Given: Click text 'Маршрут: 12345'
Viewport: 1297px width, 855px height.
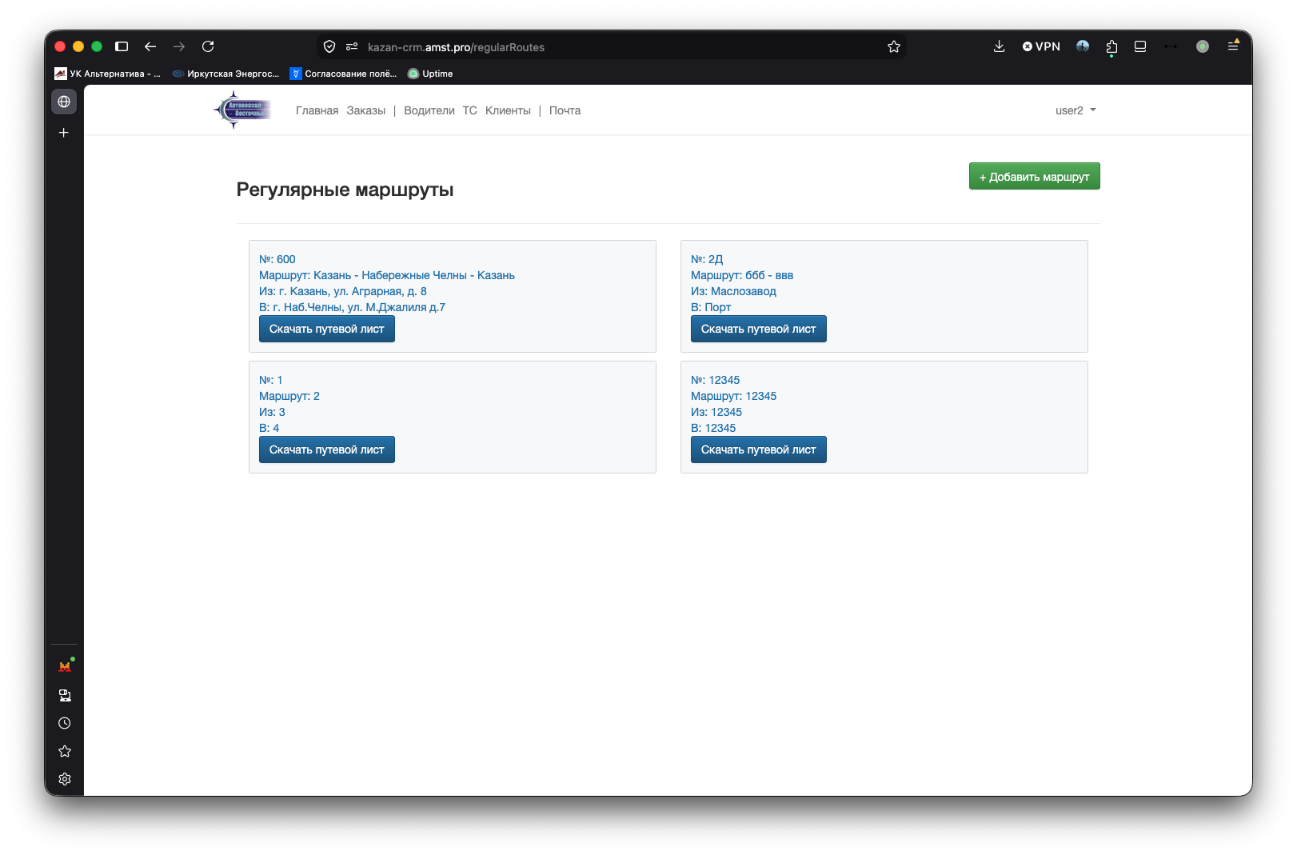Looking at the screenshot, I should tap(733, 396).
